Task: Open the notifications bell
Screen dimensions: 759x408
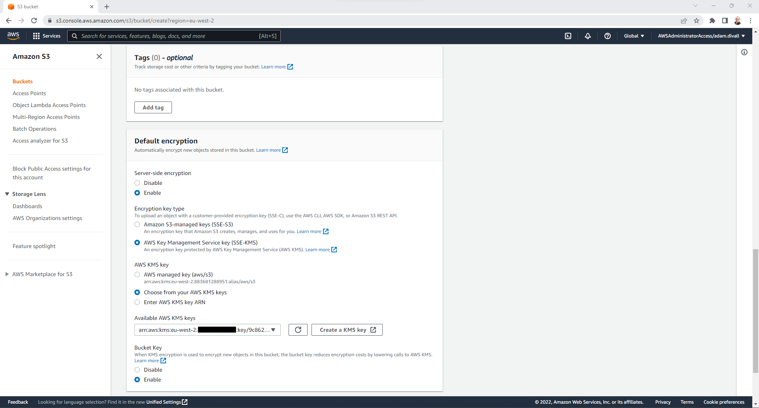Action: pyautogui.click(x=588, y=36)
